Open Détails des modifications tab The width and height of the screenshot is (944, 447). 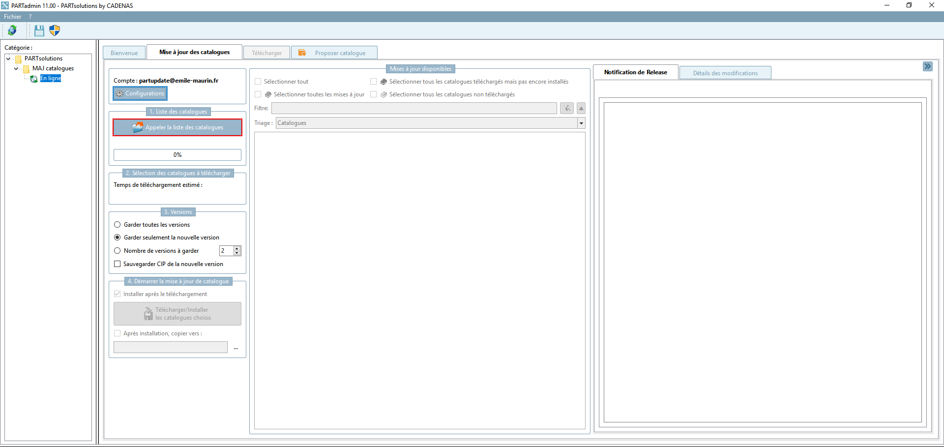pyautogui.click(x=725, y=73)
